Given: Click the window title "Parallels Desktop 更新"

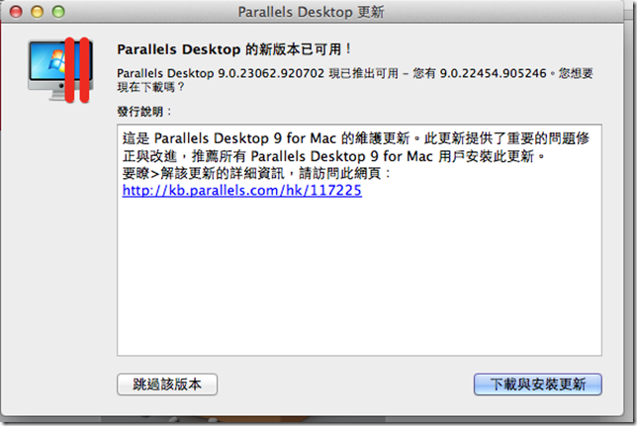Looking at the screenshot, I should click(311, 12).
